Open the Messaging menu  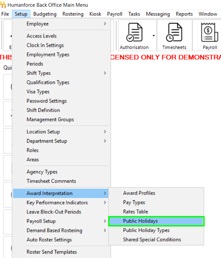[158, 14]
